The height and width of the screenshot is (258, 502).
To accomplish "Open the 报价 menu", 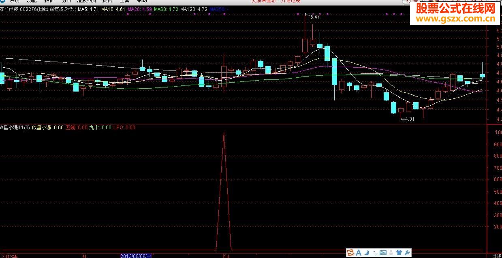I will point(49,1).
